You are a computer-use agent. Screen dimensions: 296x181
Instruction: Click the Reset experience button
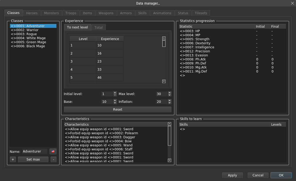118,109
